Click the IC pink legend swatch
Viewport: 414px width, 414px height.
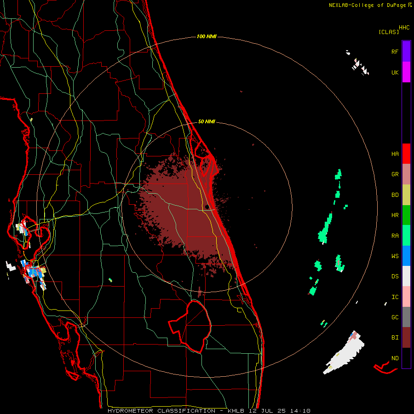pos(406,297)
